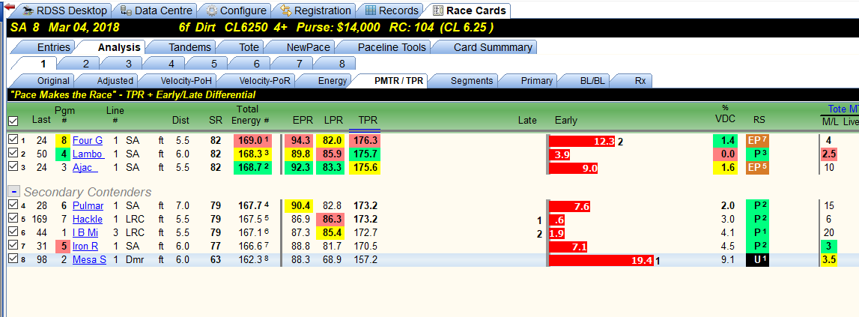
Task: Click the U 1 black running style badge
Action: click(758, 261)
